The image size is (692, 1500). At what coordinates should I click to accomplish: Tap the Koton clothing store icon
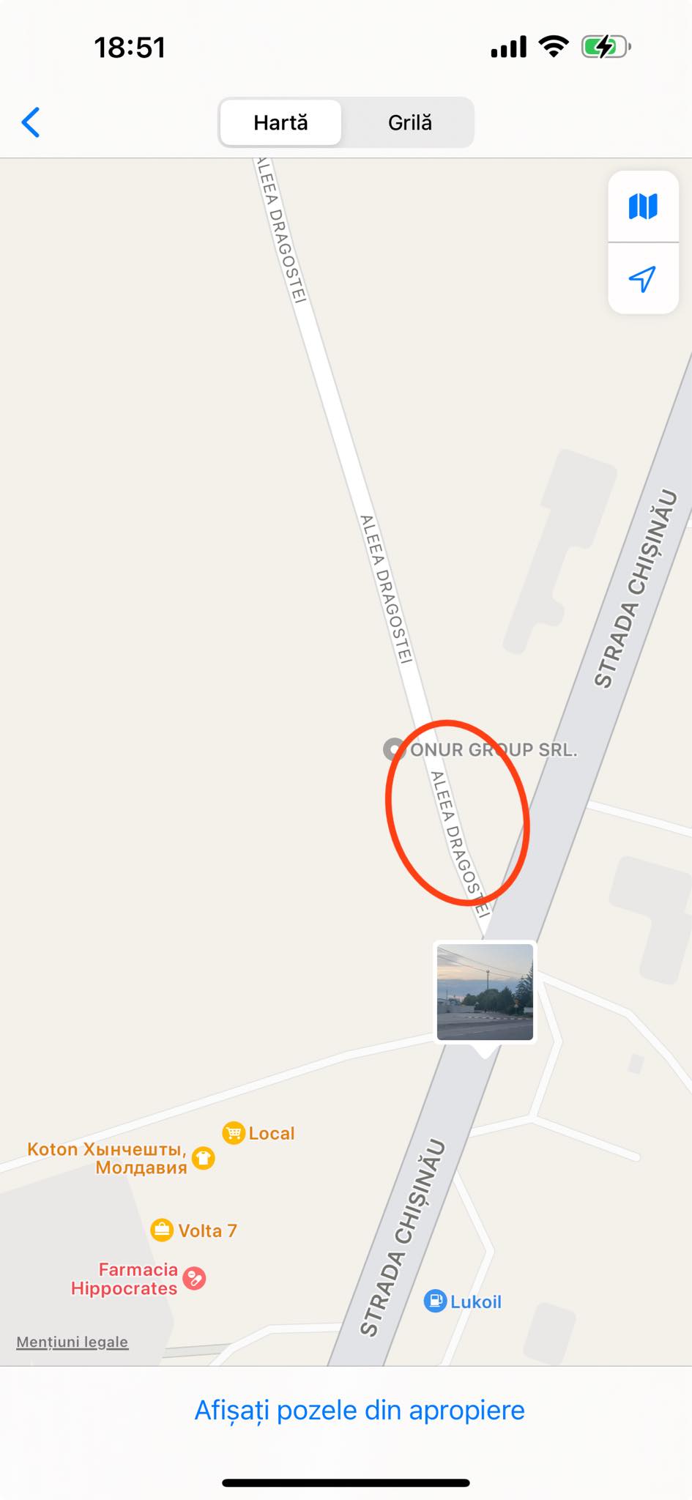(x=204, y=1158)
